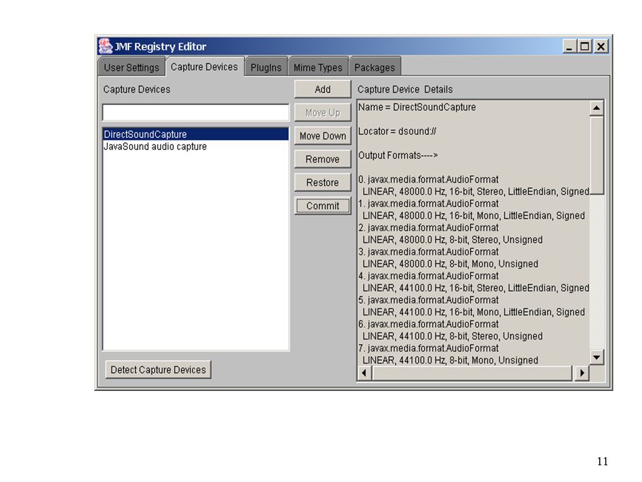Click the JMF Registry Editor title bar icon
The image size is (642, 482).
(105, 46)
